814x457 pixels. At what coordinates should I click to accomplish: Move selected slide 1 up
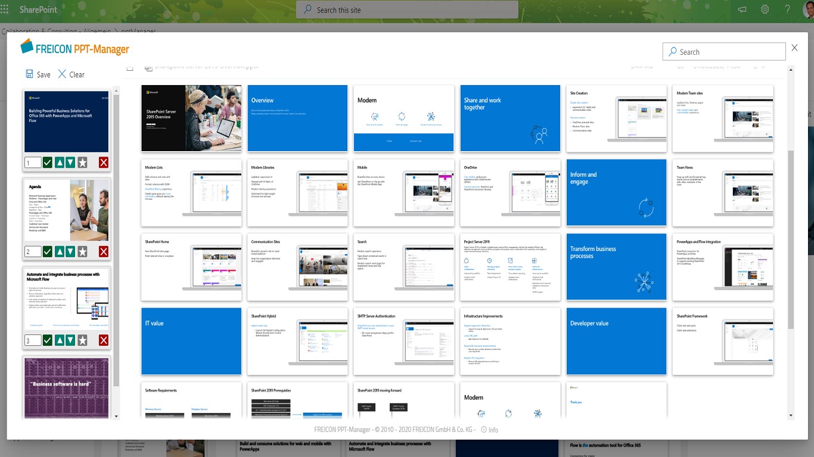tap(60, 162)
